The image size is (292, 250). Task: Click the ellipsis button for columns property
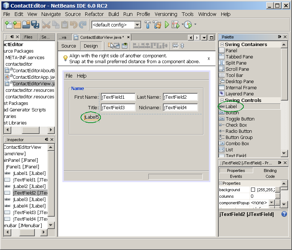coord(277,196)
